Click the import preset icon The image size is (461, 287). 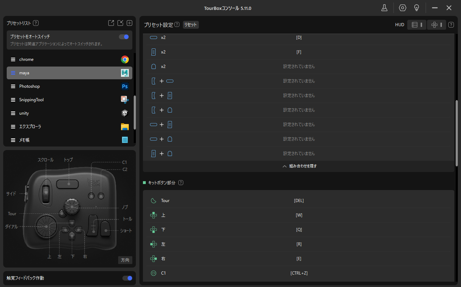pos(120,23)
